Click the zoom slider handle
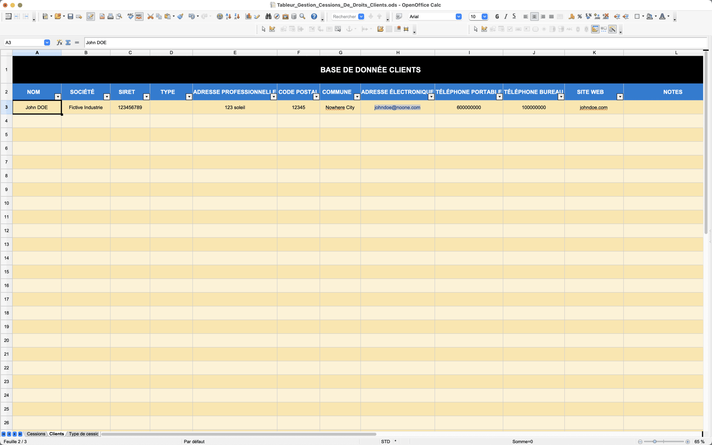The height and width of the screenshot is (445, 712). (655, 441)
